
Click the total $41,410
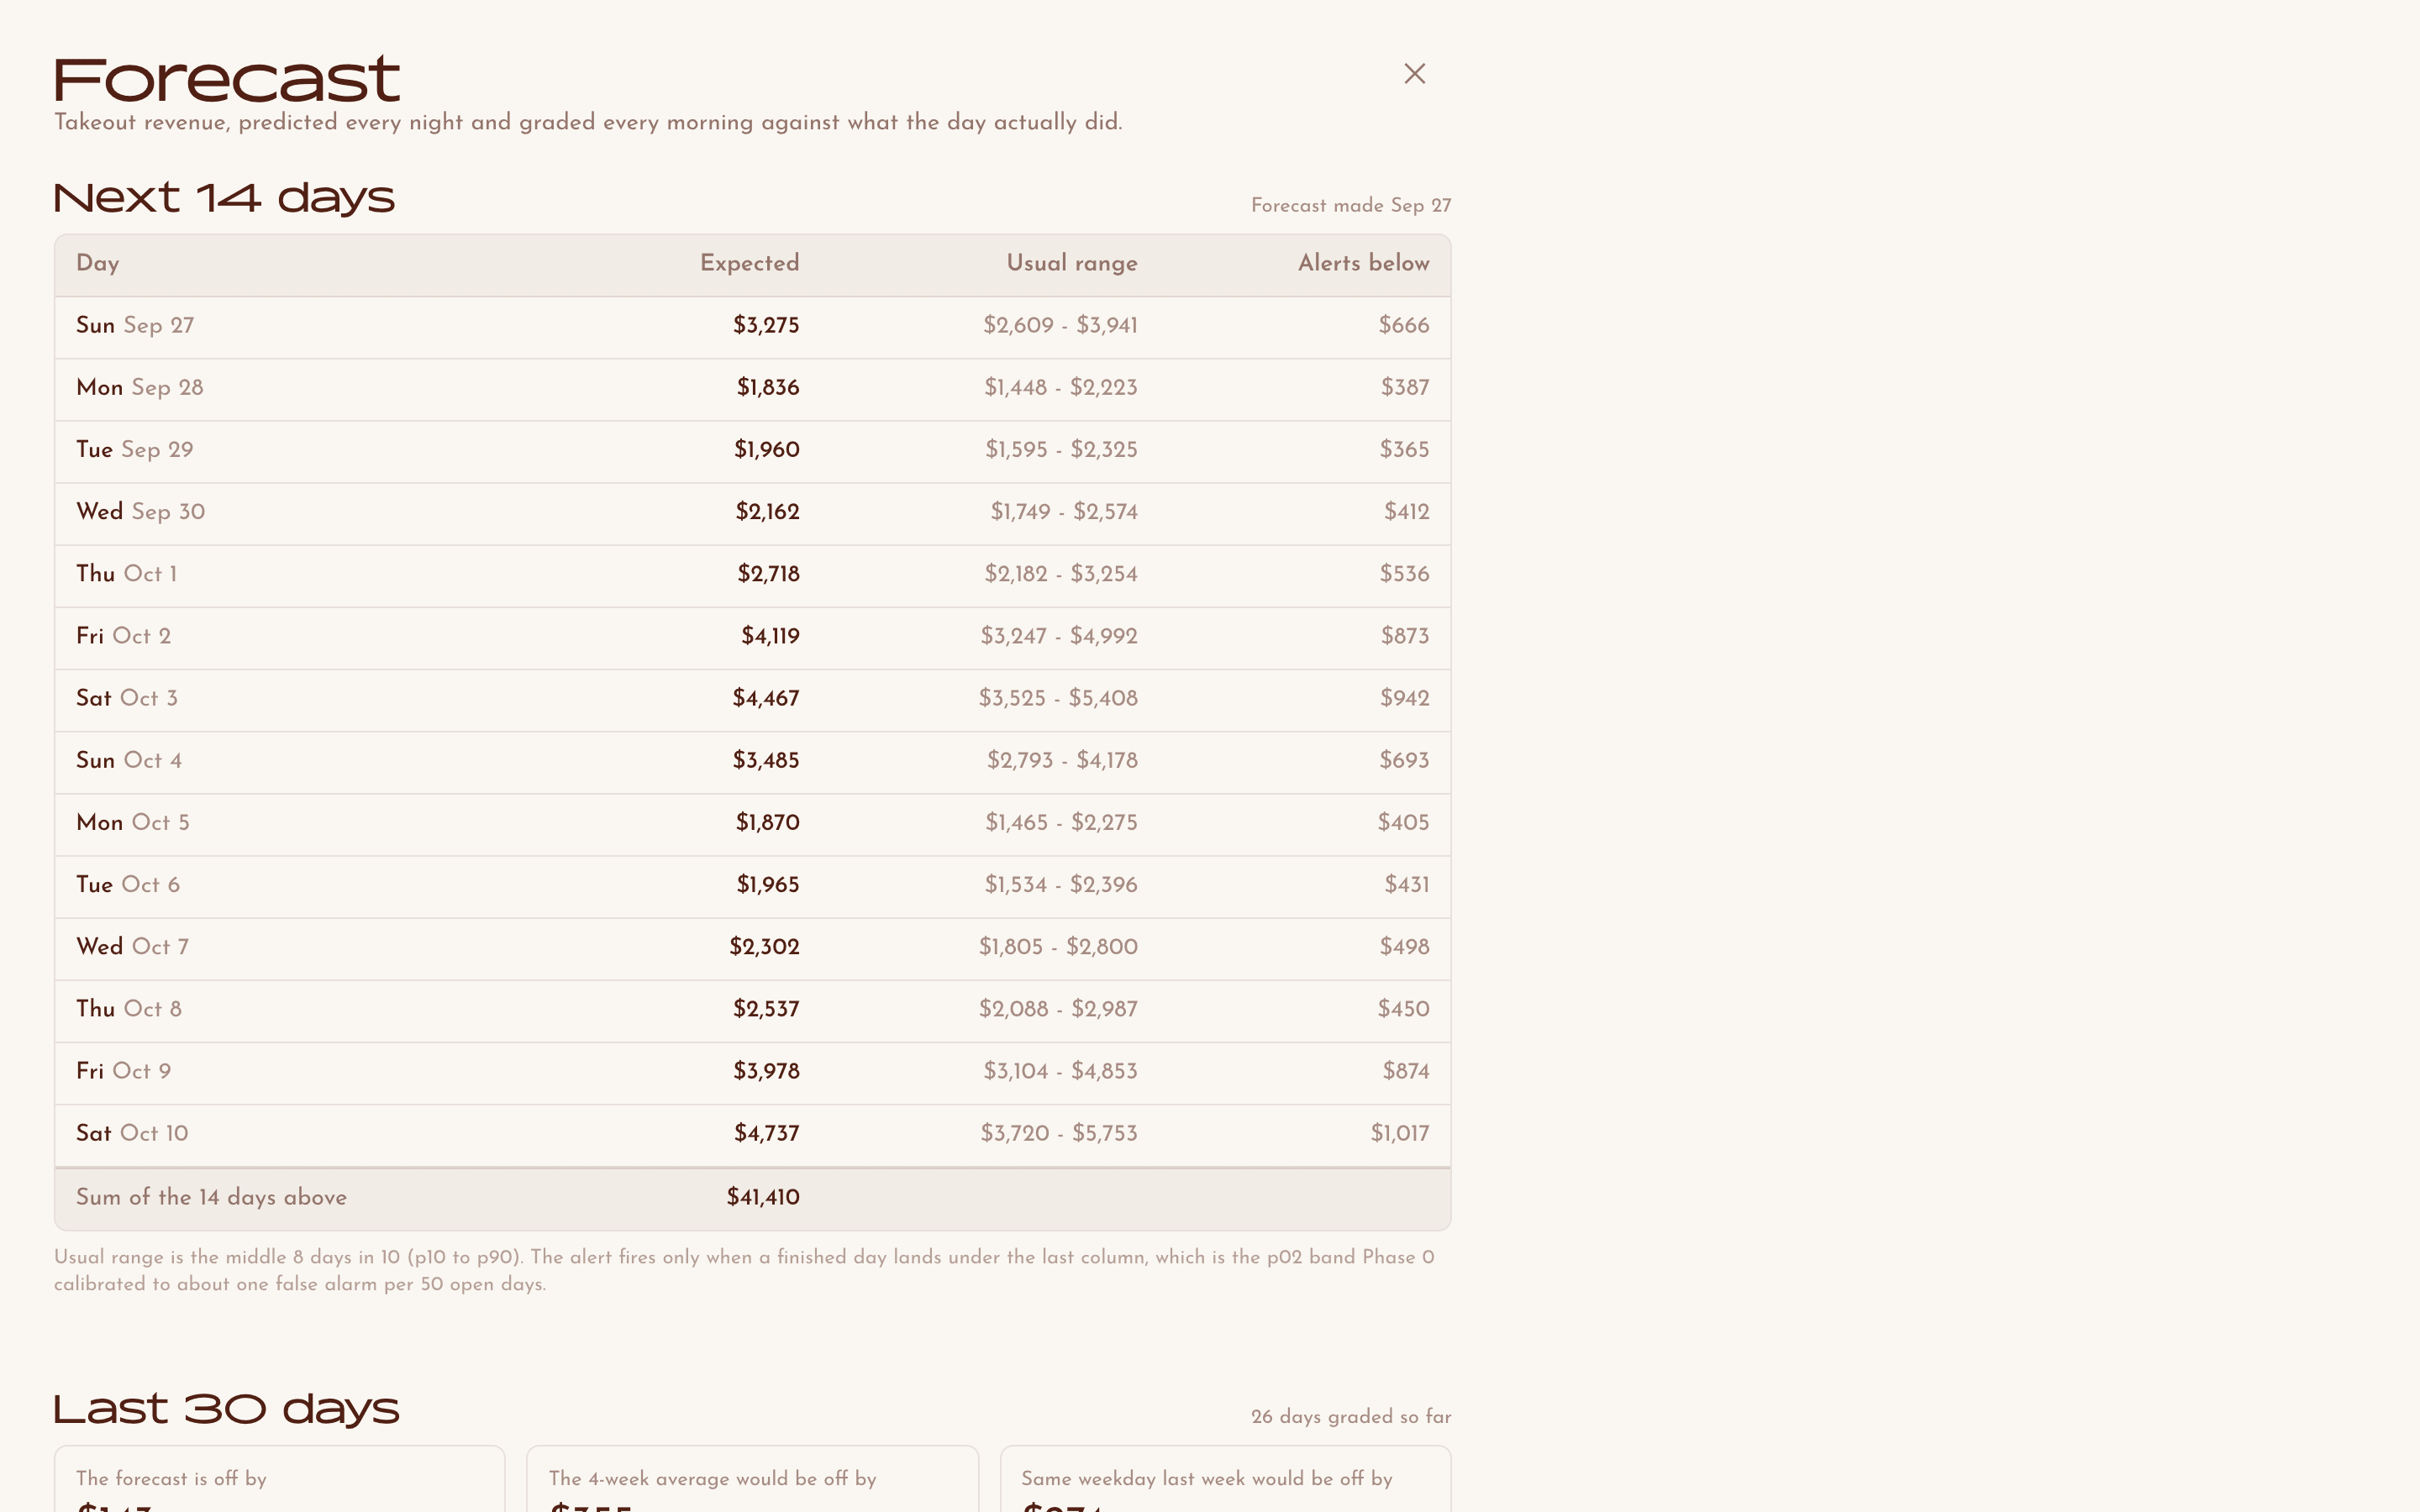(x=763, y=1198)
